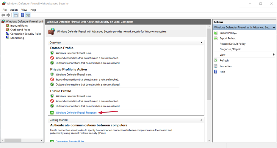The height and width of the screenshot is (148, 277).
Task: Click the center pane vertical scrollbar thumb
Action: (x=209, y=65)
